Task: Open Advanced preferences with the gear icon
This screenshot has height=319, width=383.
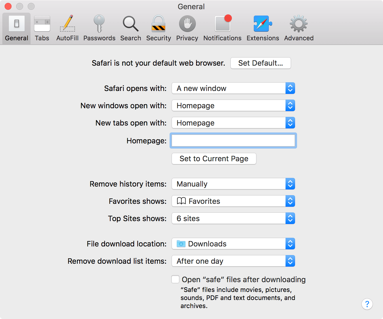Action: pos(299,29)
